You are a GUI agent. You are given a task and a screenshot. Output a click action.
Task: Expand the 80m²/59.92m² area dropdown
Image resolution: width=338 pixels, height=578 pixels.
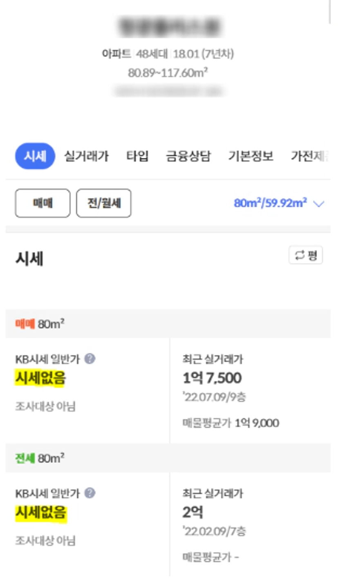(x=279, y=203)
